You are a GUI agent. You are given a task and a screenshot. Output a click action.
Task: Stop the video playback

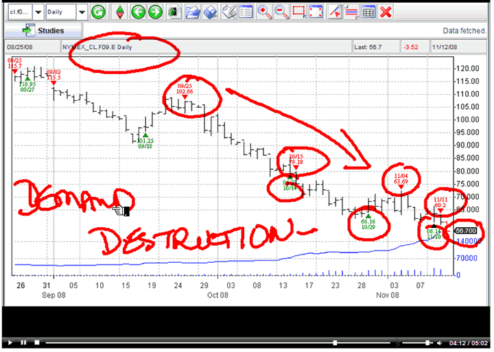click(37, 342)
